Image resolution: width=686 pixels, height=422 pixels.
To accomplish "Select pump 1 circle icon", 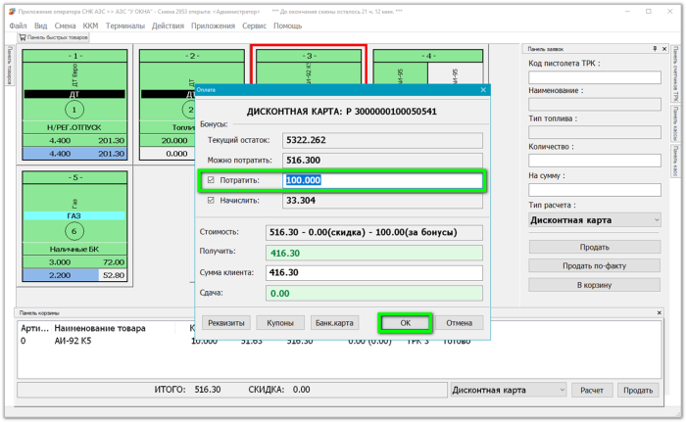I will [74, 110].
